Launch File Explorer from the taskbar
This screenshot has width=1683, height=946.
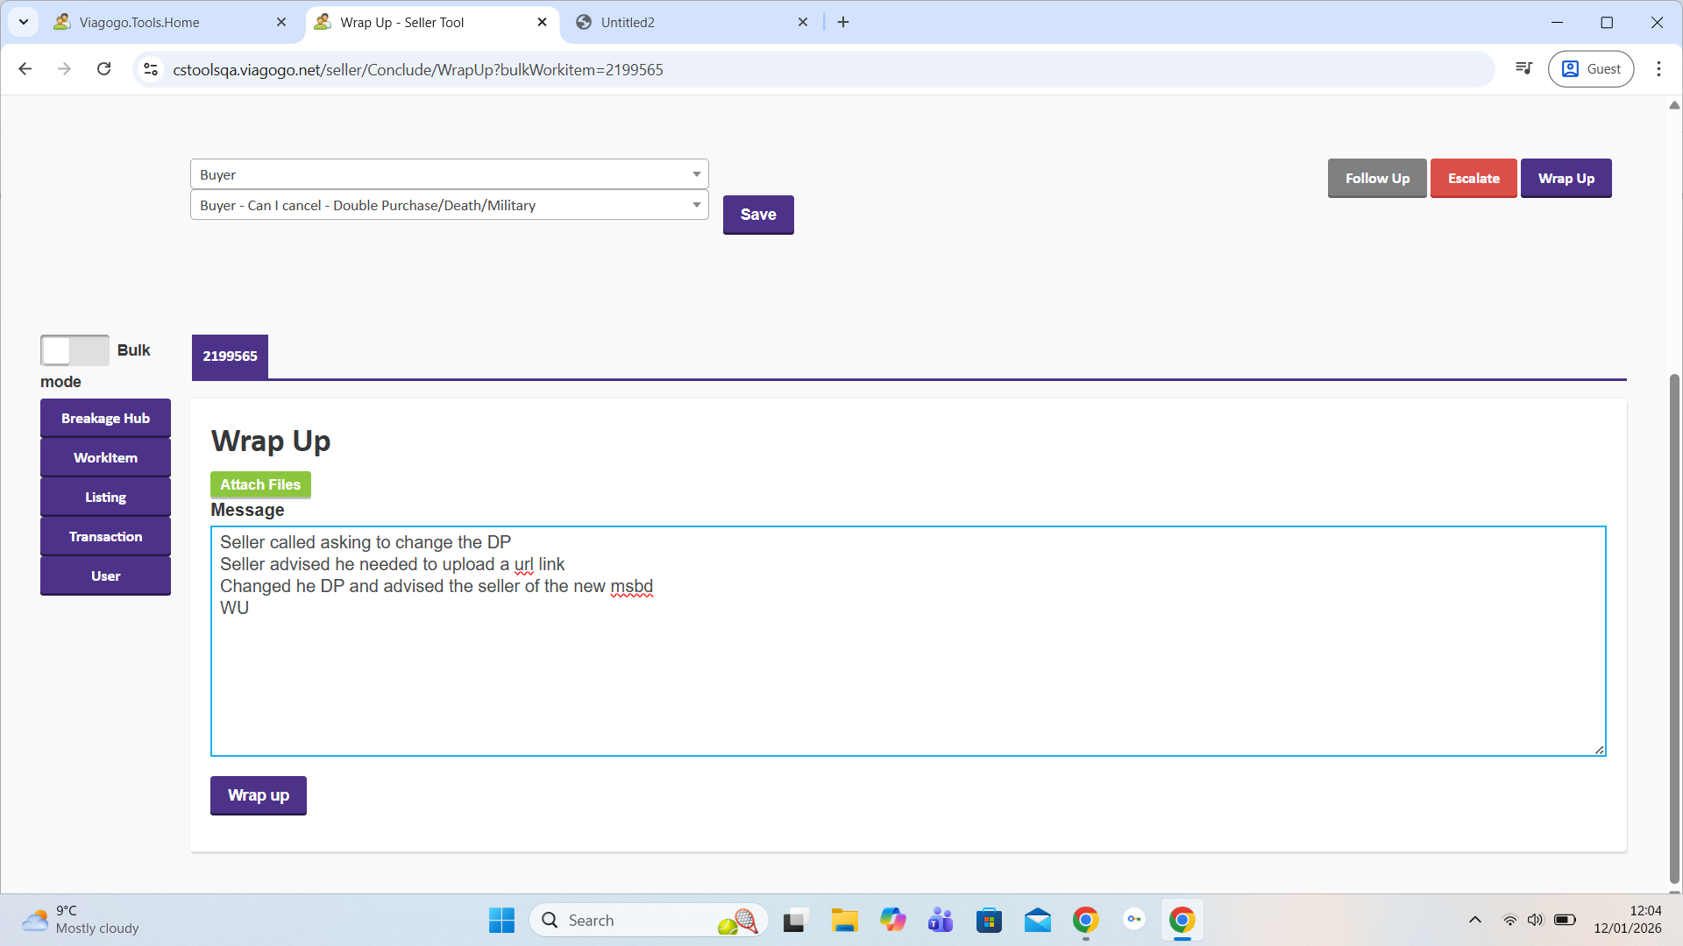tap(844, 920)
